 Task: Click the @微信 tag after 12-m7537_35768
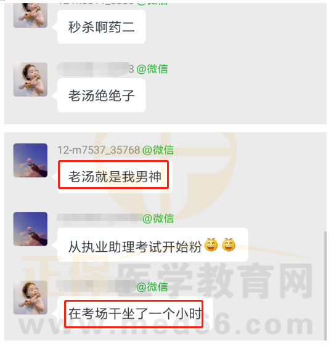point(158,150)
